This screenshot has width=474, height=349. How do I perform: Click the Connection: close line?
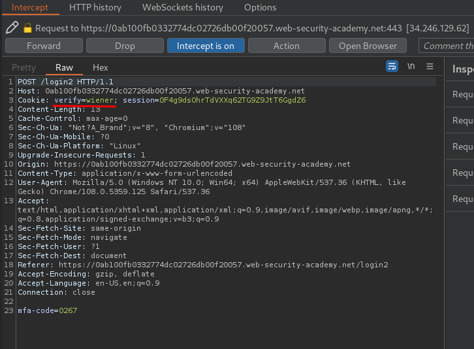pos(56,292)
